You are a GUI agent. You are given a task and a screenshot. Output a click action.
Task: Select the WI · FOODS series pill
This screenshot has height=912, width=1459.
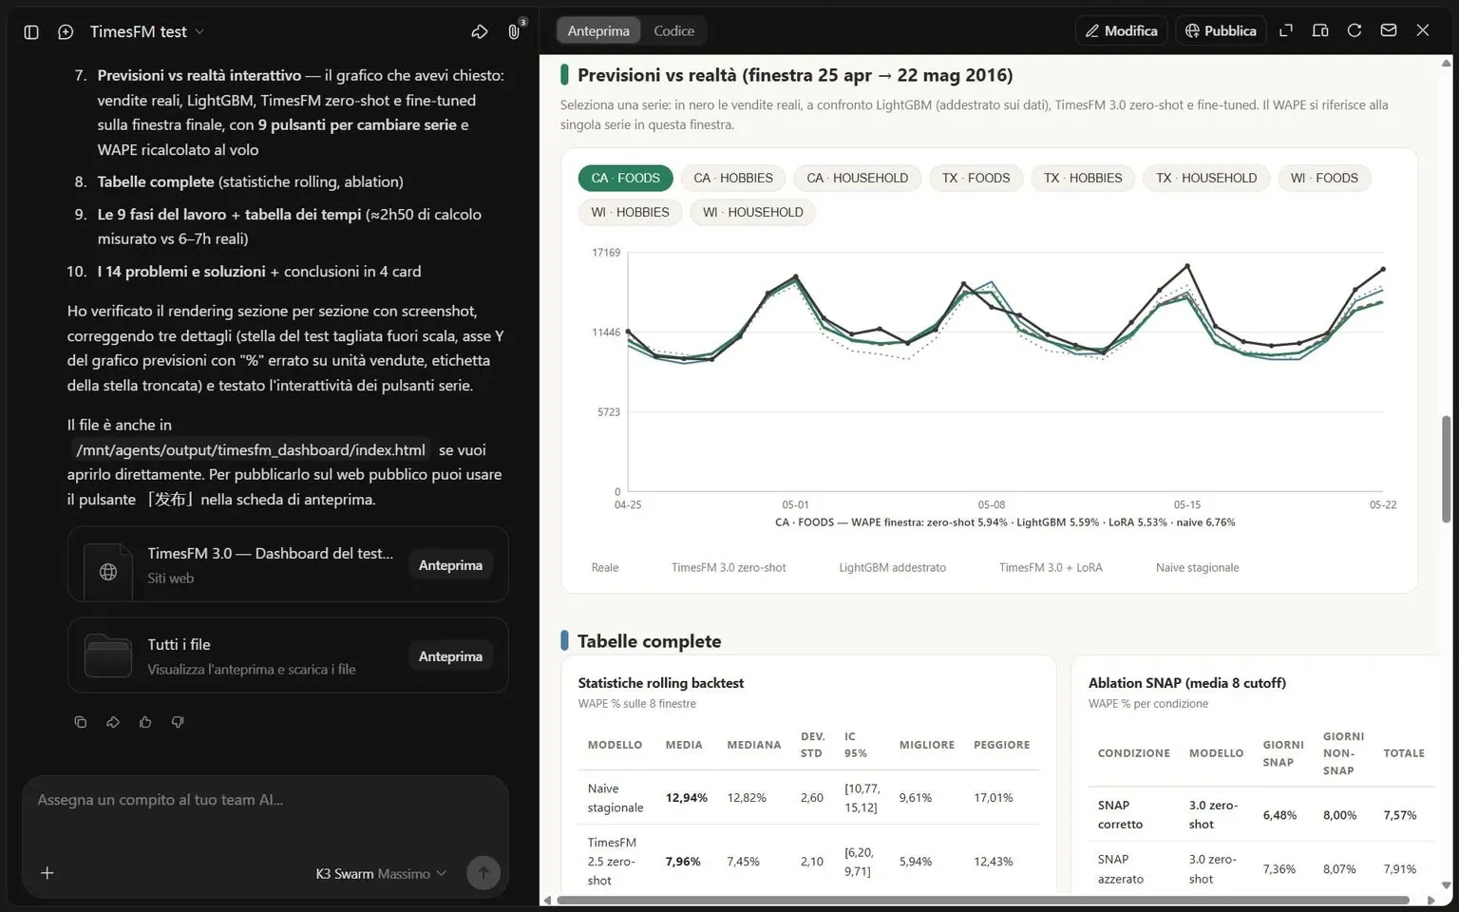[x=1324, y=178]
